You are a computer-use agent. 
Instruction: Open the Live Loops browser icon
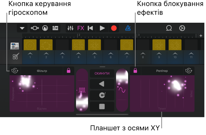pos(45,28)
